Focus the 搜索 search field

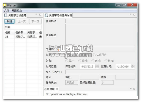click(23, 27)
